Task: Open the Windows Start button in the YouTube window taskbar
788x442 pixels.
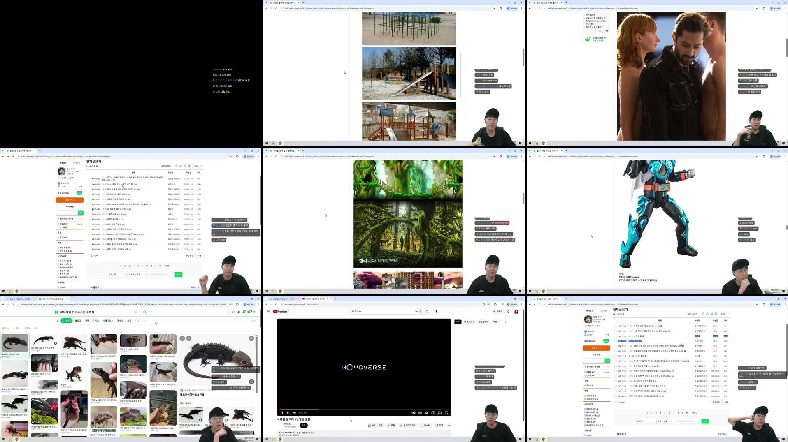Action: coord(267,439)
